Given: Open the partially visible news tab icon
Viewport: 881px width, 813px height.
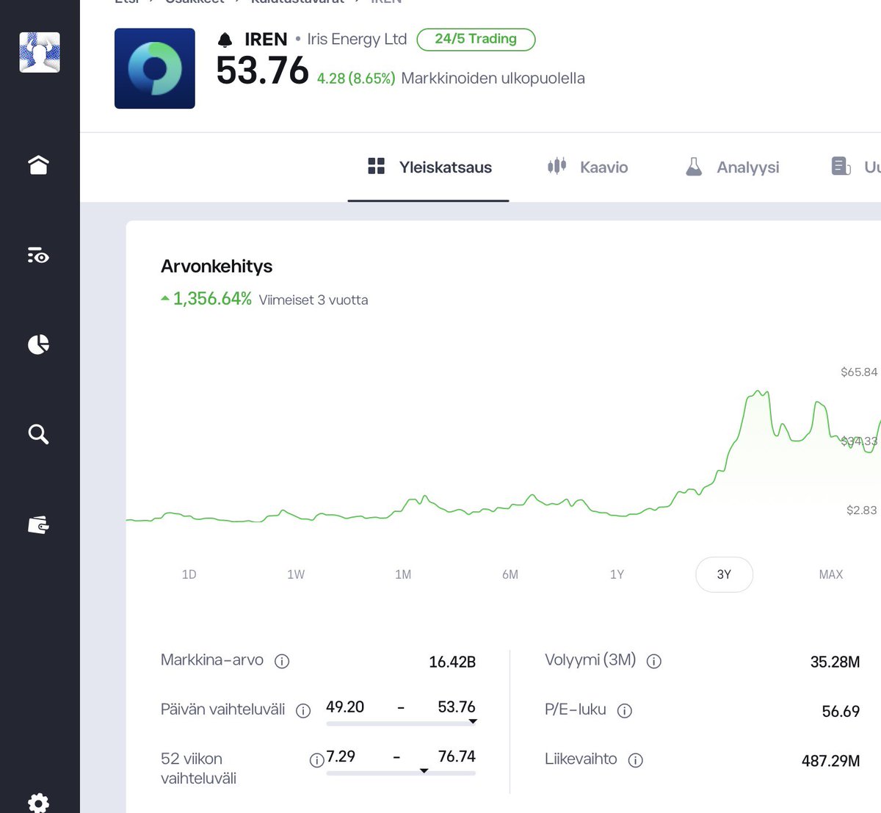Looking at the screenshot, I should tap(841, 167).
